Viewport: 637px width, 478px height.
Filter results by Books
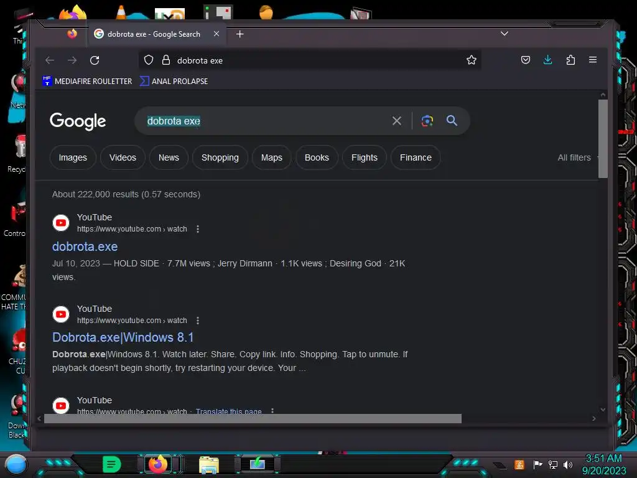[317, 157]
